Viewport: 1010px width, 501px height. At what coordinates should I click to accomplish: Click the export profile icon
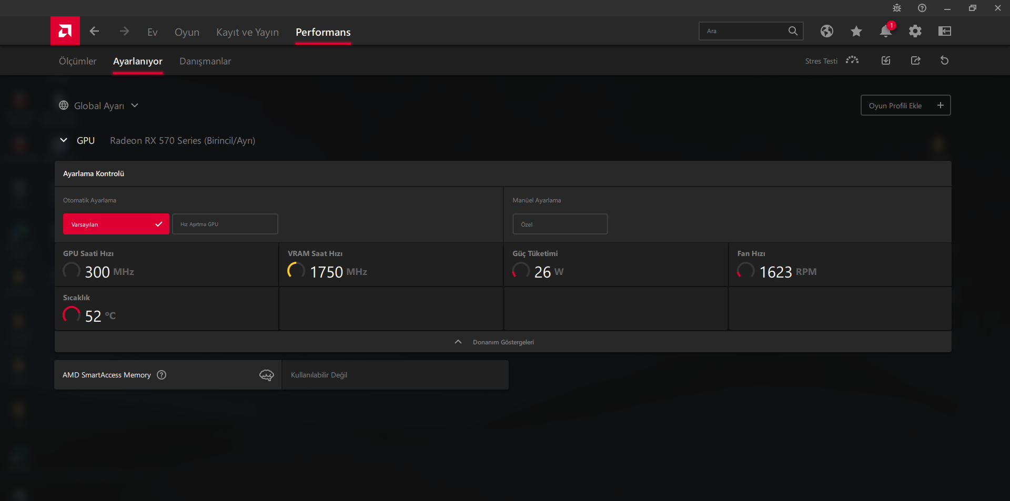916,60
